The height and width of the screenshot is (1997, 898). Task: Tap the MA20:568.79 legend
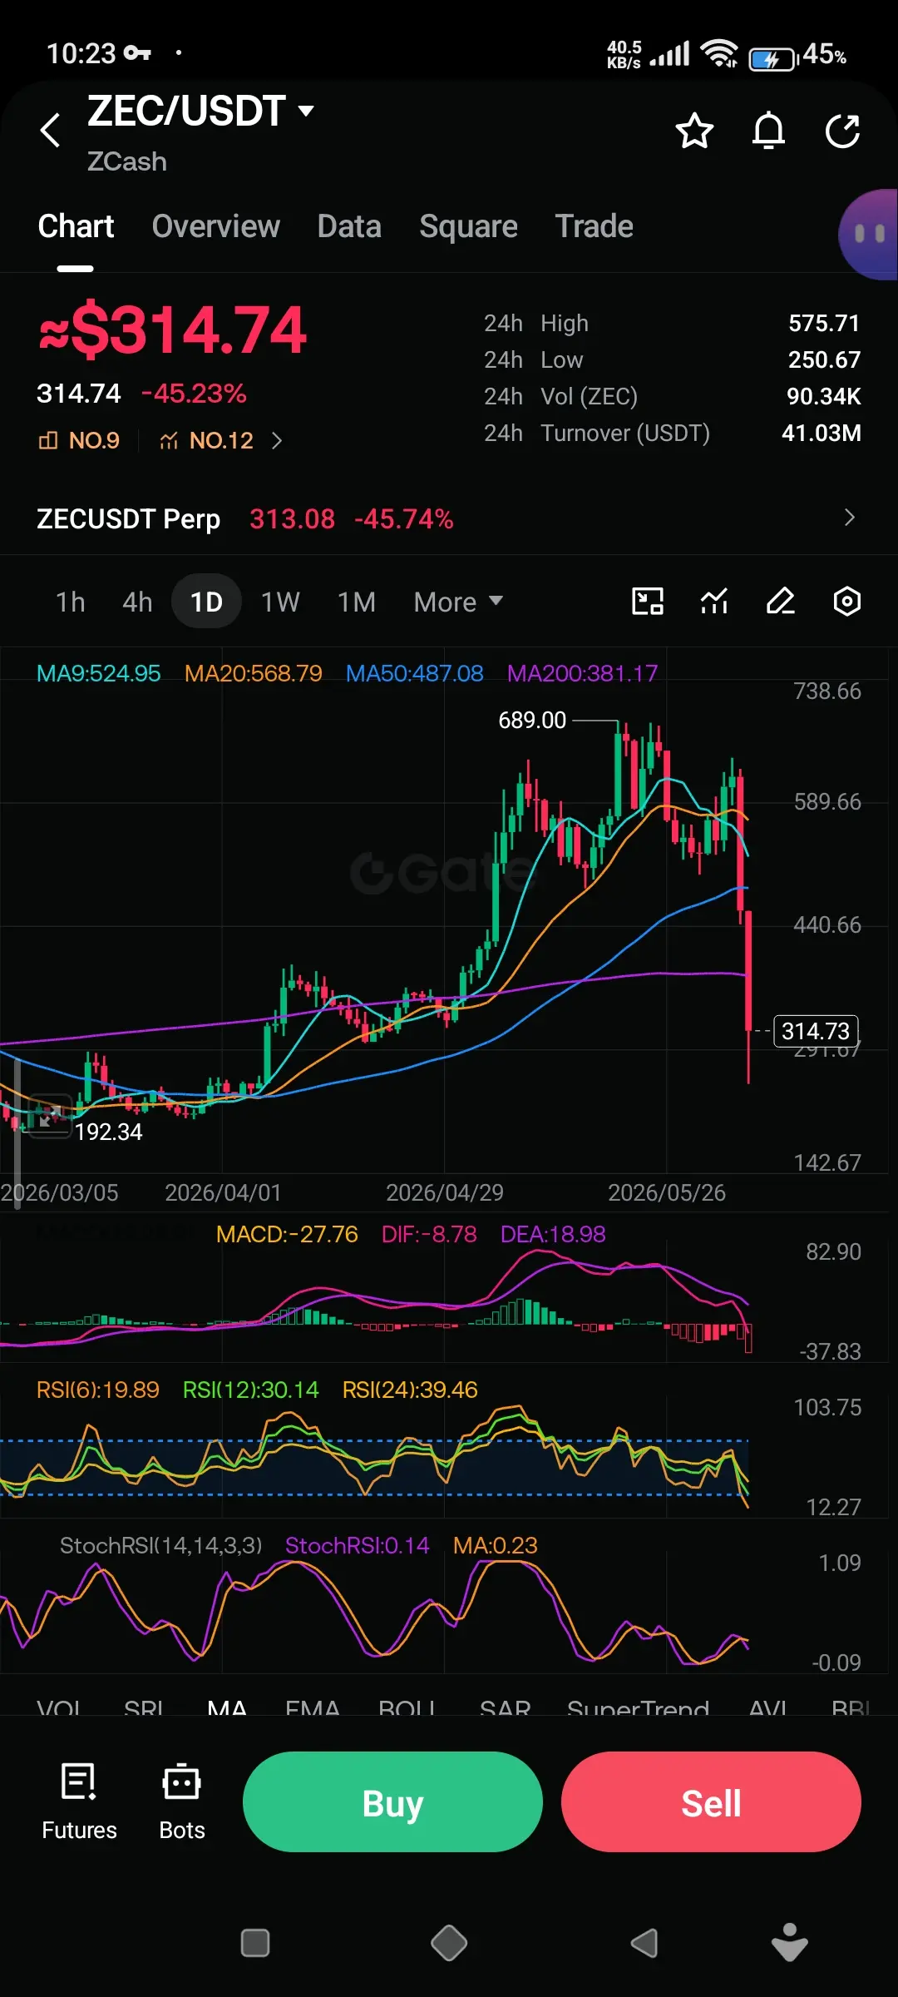click(x=253, y=673)
